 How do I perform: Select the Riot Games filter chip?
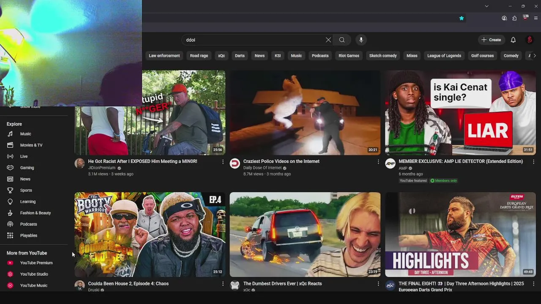[349, 56]
